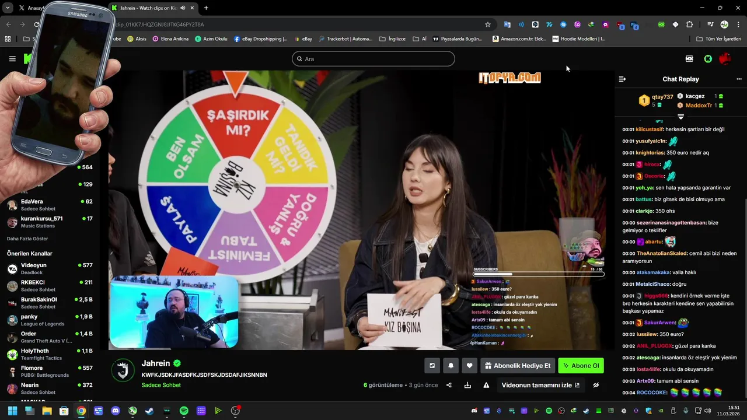Close the Jahrein browser tab
The image size is (747, 420).
(x=193, y=8)
